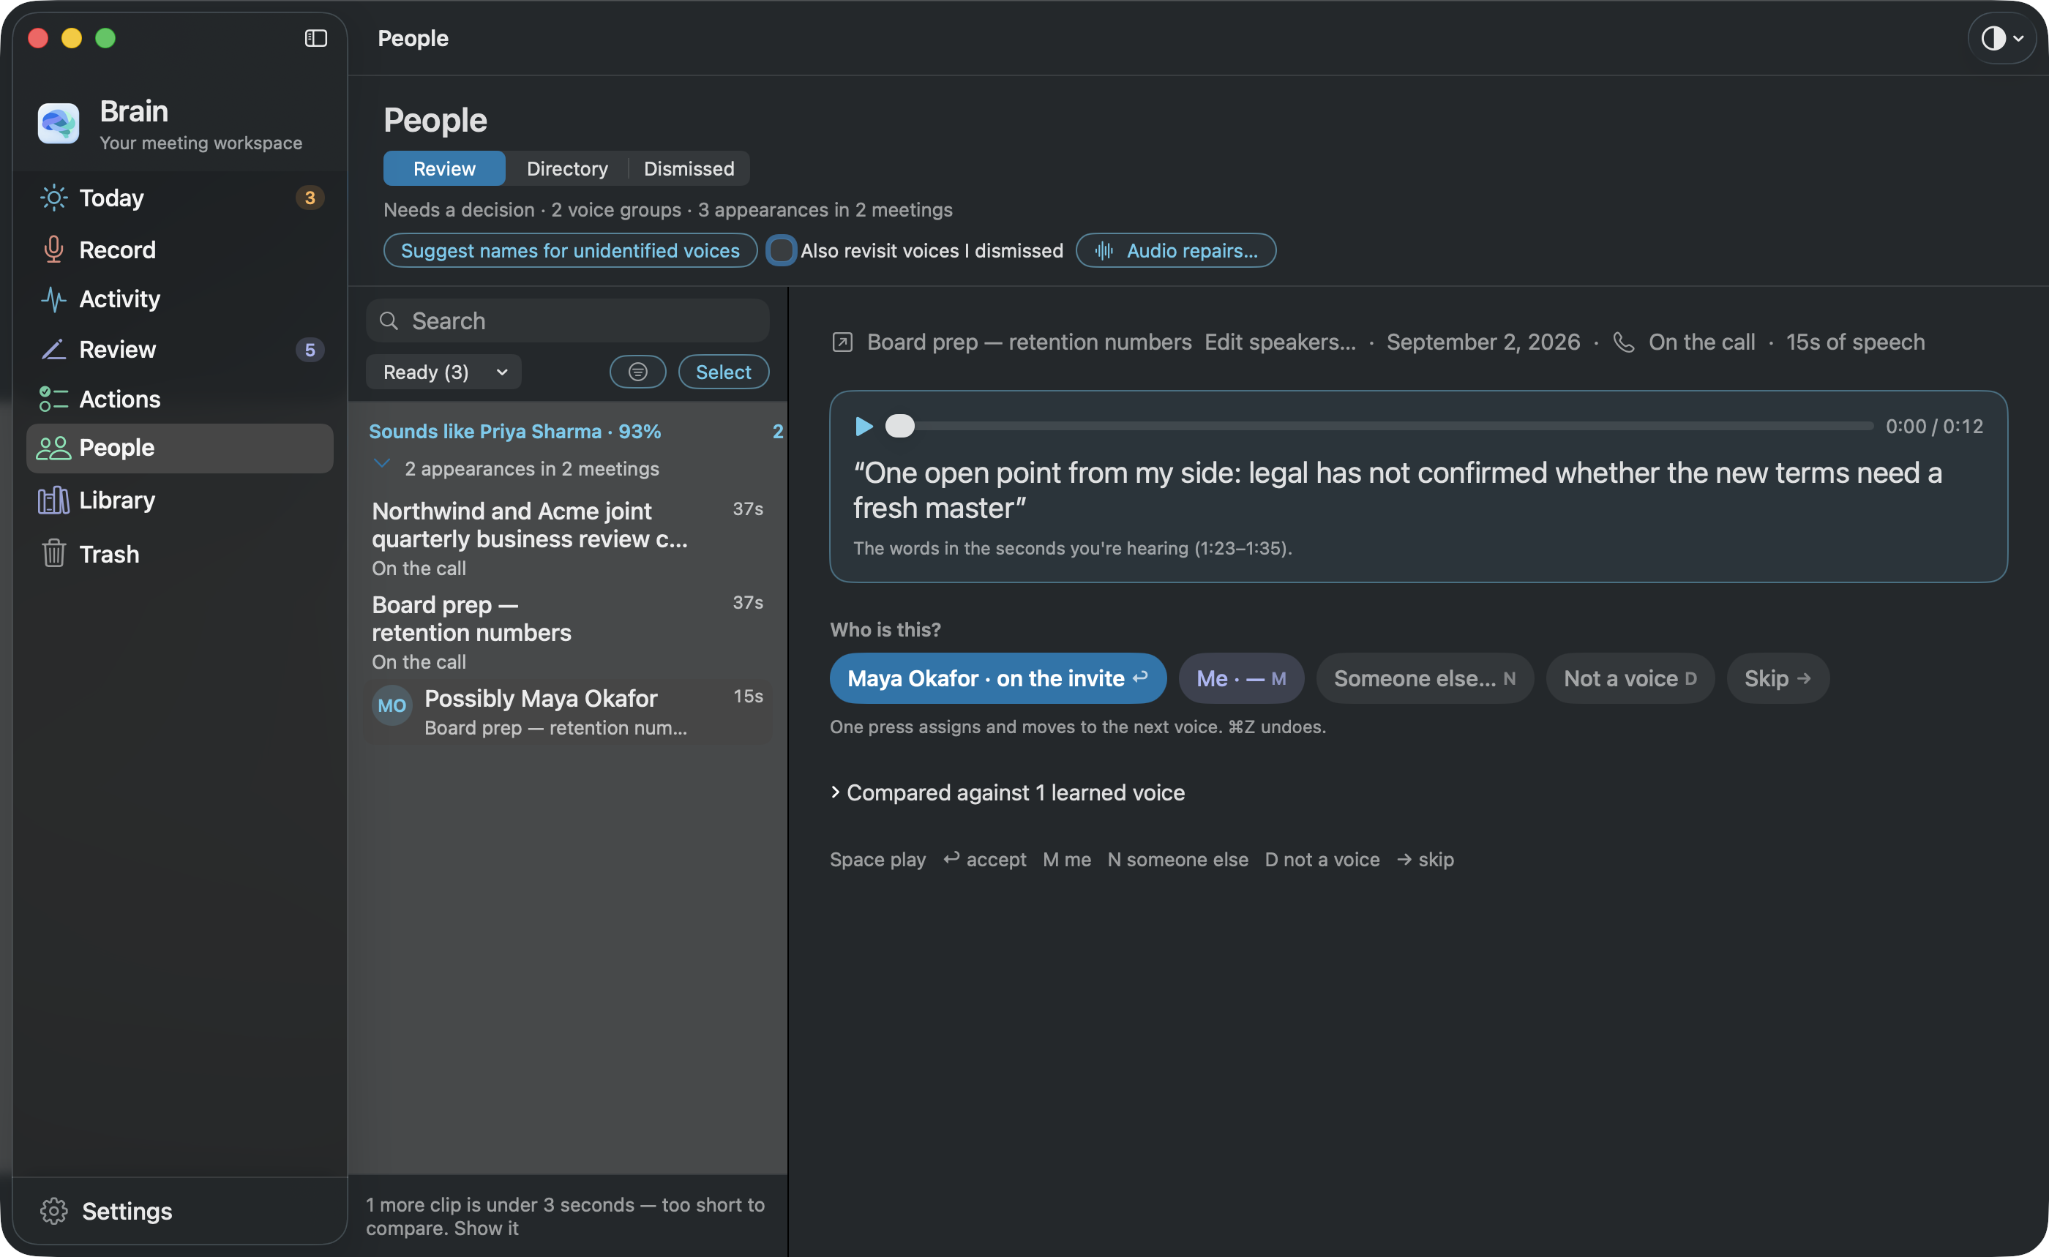The image size is (2049, 1257).
Task: Open the Library section
Action: coord(179,500)
